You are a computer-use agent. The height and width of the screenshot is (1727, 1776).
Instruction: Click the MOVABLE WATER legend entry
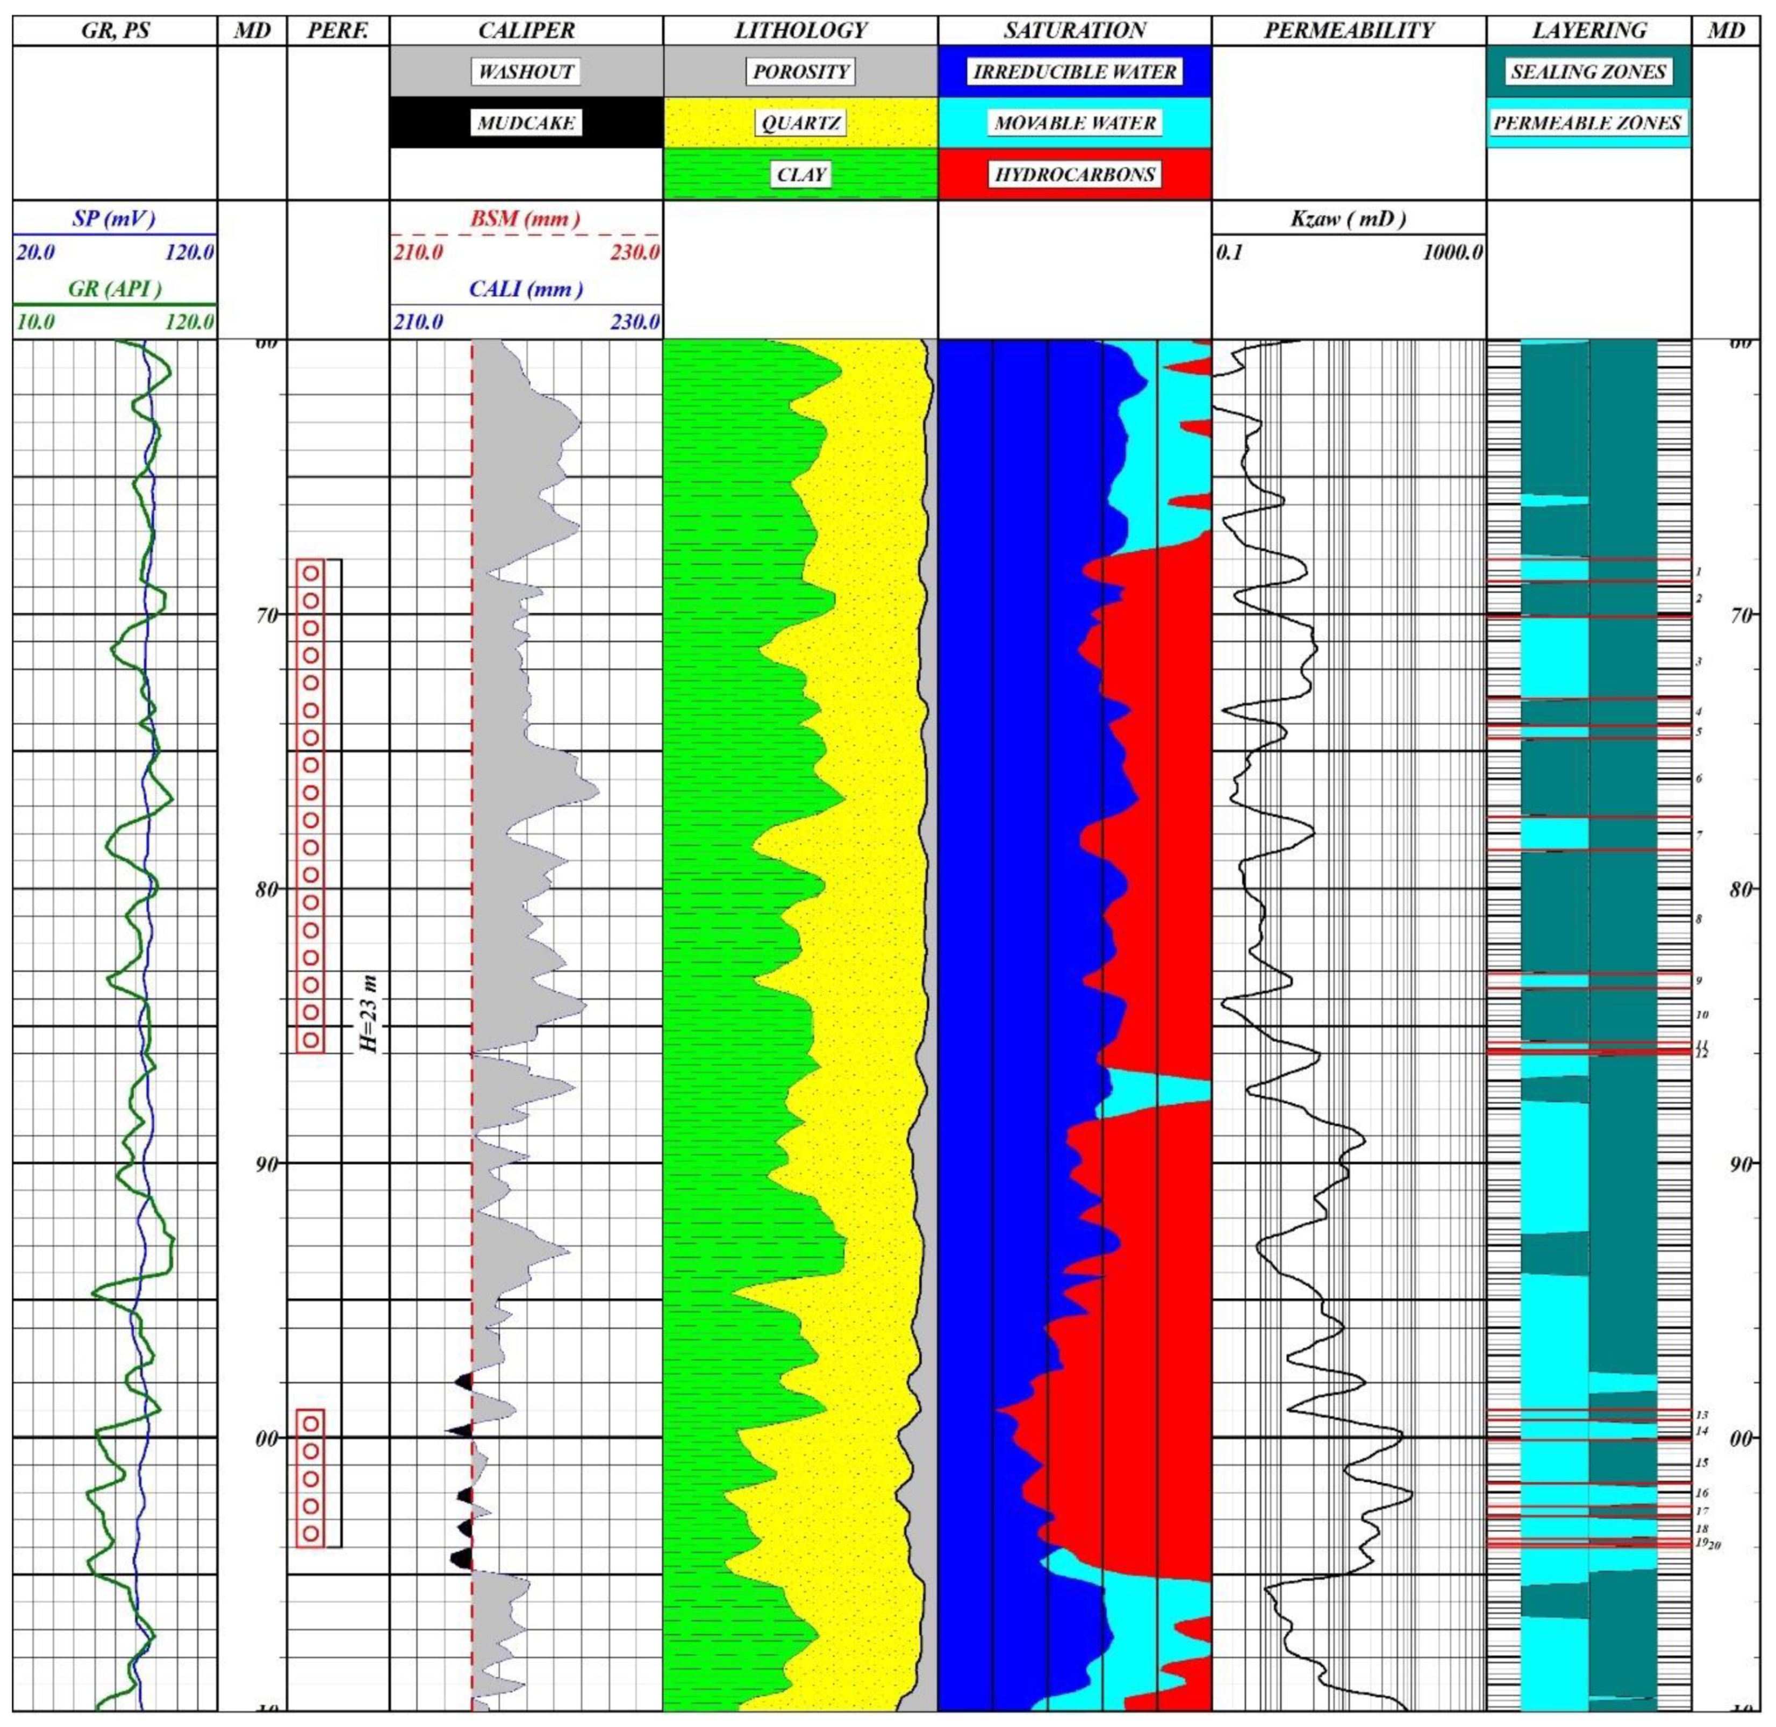click(1075, 123)
